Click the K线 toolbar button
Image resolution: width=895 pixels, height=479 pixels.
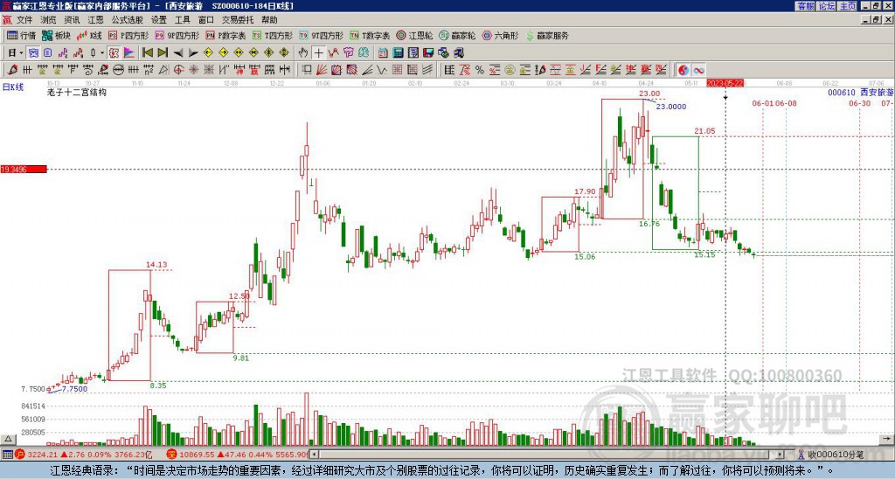pos(88,35)
